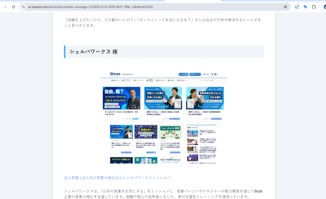The width and height of the screenshot is (326, 199).
Task: Click the X logo in Sherpa screenshot
Action: point(212,74)
